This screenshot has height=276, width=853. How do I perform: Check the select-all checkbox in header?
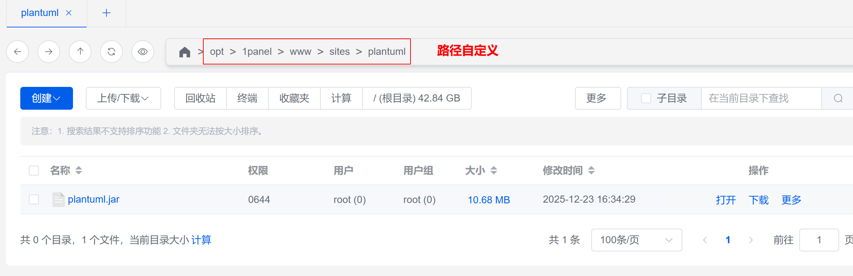[34, 171]
